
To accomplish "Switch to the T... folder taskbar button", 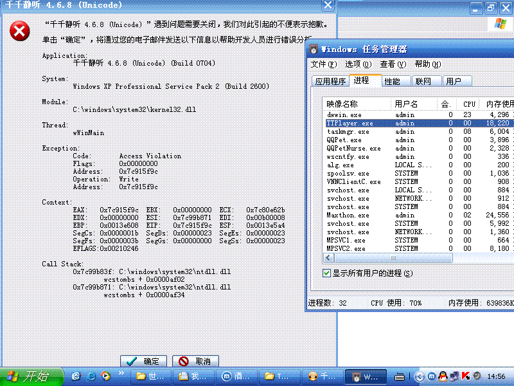I will pos(279,376).
